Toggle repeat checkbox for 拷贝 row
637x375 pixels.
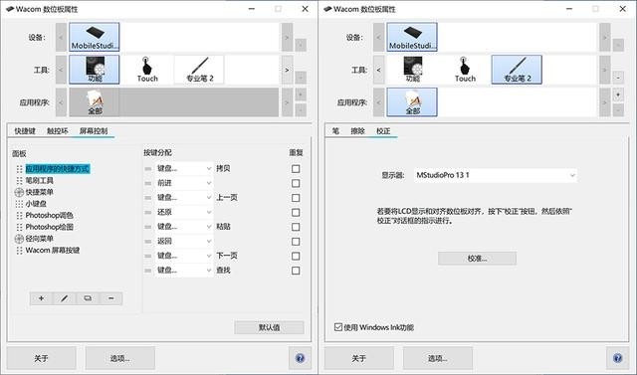[x=296, y=169]
